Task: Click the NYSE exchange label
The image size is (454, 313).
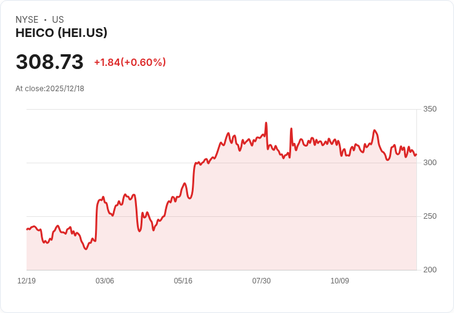Action: click(x=27, y=20)
